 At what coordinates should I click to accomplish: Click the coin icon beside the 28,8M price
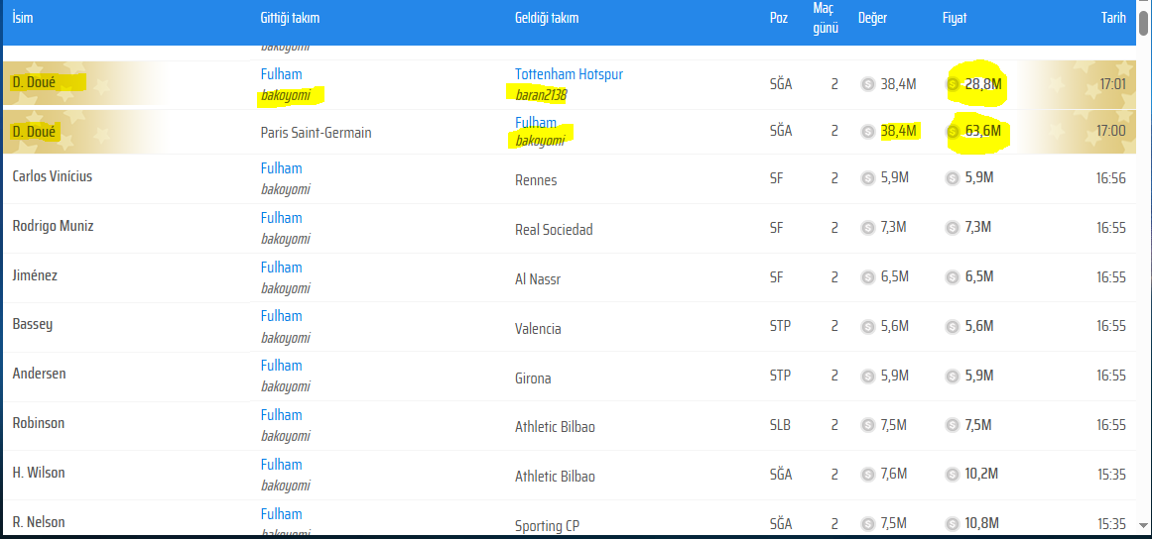tap(954, 84)
